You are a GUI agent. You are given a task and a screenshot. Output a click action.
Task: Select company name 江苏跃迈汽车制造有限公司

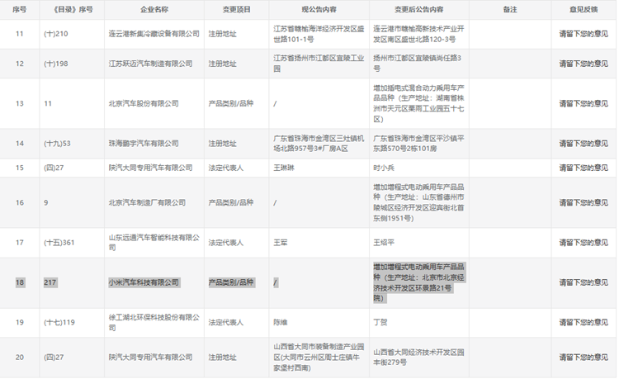(150, 64)
